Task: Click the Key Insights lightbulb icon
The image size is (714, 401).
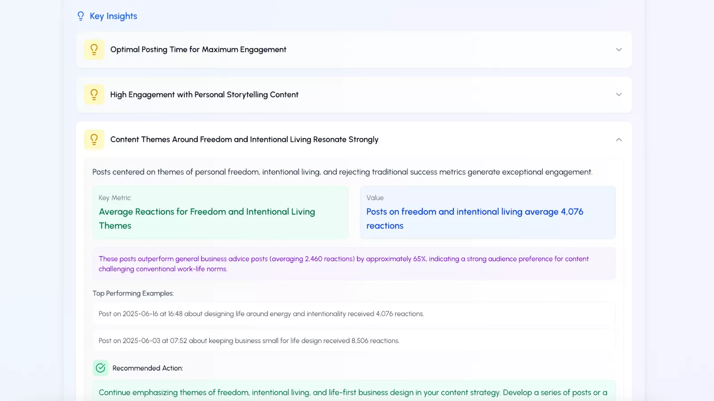Action: pyautogui.click(x=81, y=16)
